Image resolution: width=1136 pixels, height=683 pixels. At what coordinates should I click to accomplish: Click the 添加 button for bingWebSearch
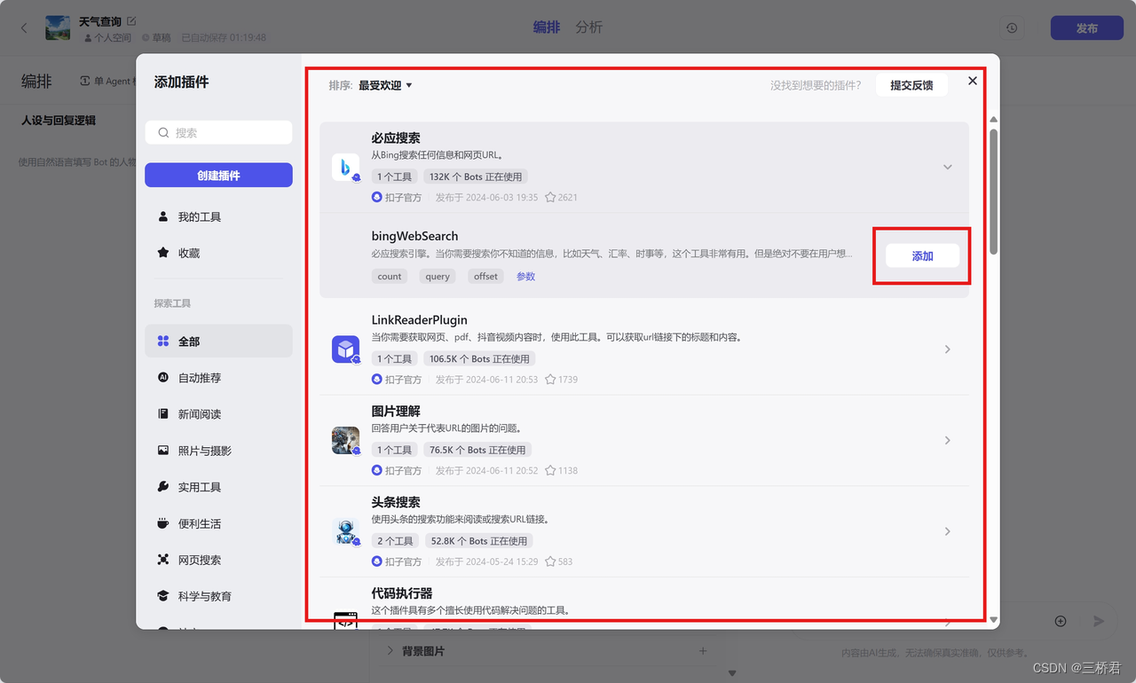click(x=922, y=255)
